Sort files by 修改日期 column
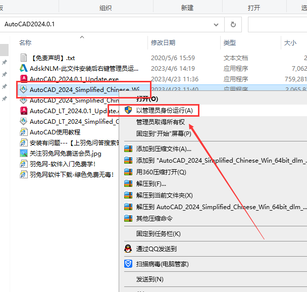The height and width of the screenshot is (292, 307). click(x=163, y=43)
